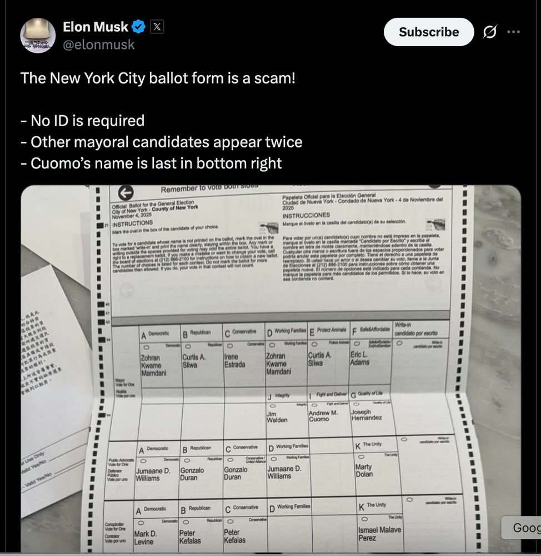Click Elon Musk's profile avatar
The width and height of the screenshot is (541, 556).
[x=38, y=35]
